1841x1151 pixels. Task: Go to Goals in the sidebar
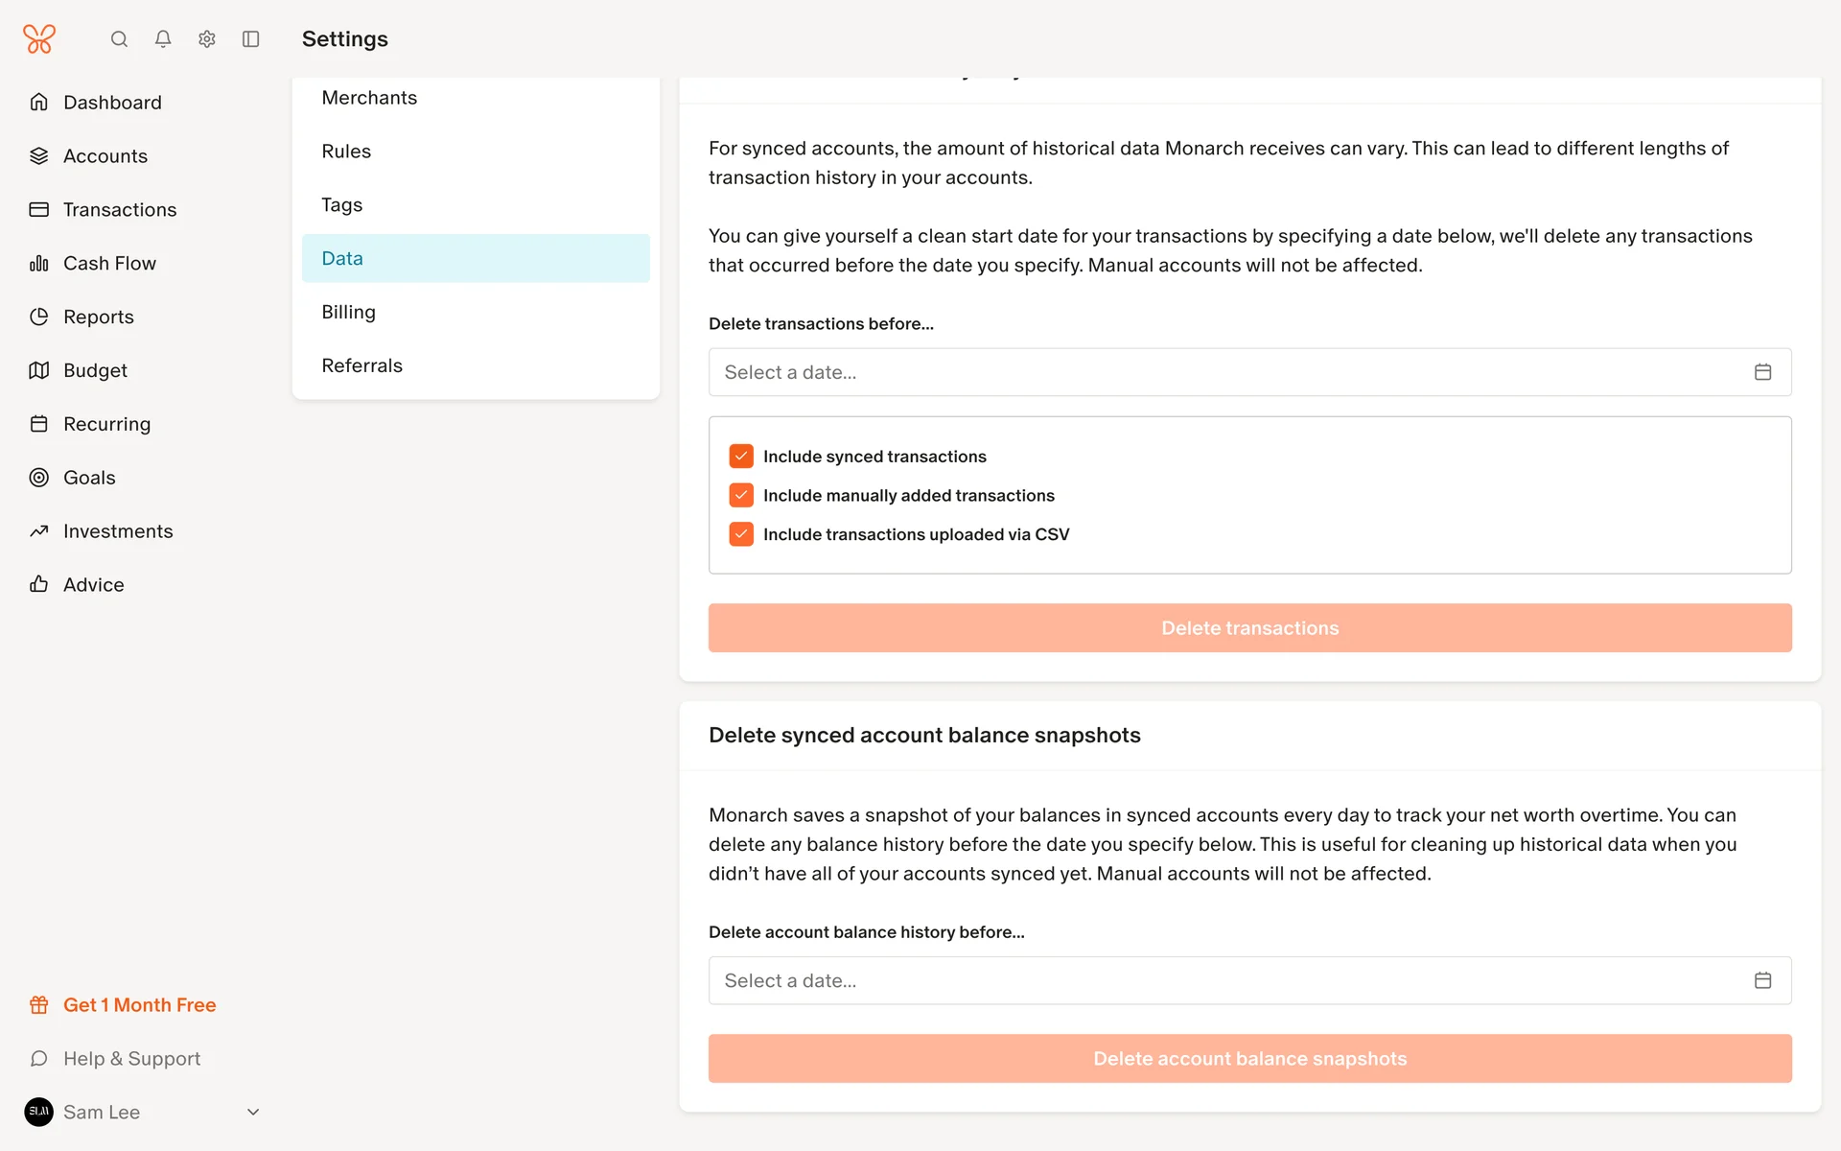(89, 478)
